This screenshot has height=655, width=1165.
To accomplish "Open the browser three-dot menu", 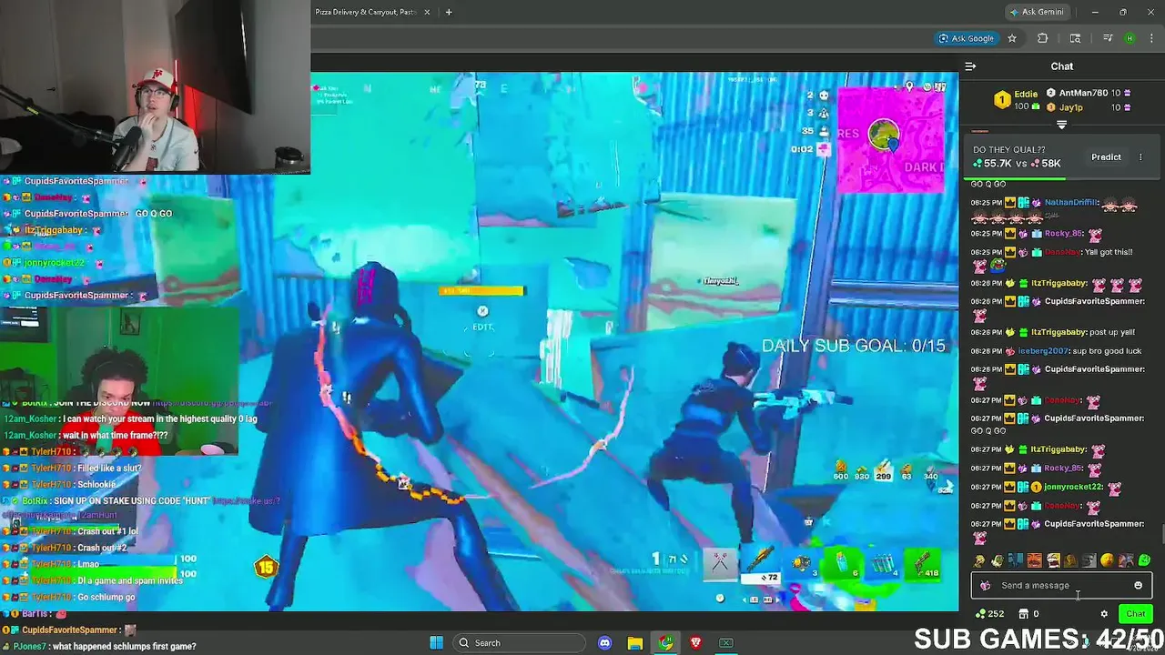I will pyautogui.click(x=1150, y=38).
